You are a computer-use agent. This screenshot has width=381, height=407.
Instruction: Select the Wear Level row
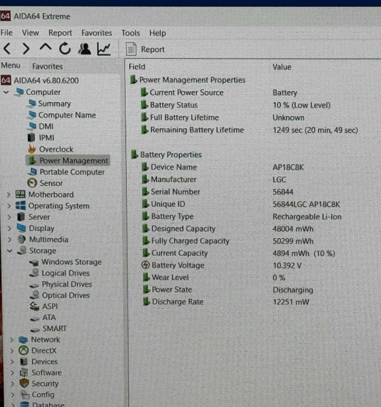(214, 277)
